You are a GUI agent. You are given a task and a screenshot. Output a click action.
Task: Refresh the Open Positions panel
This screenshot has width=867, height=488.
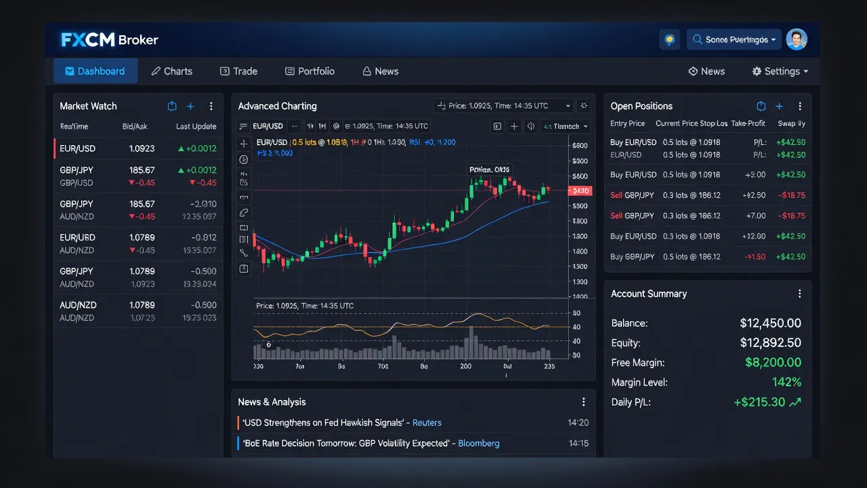761,106
